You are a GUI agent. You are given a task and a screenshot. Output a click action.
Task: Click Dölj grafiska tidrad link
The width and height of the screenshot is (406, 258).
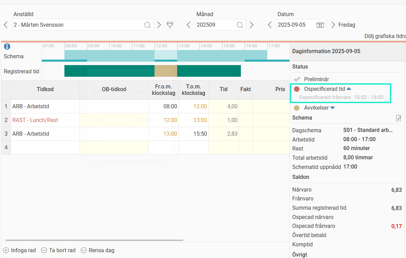coord(385,36)
